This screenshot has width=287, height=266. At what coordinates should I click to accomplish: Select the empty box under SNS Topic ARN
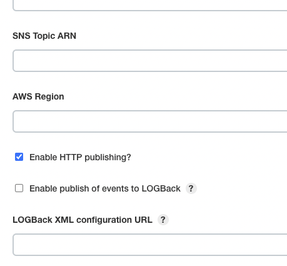150,61
